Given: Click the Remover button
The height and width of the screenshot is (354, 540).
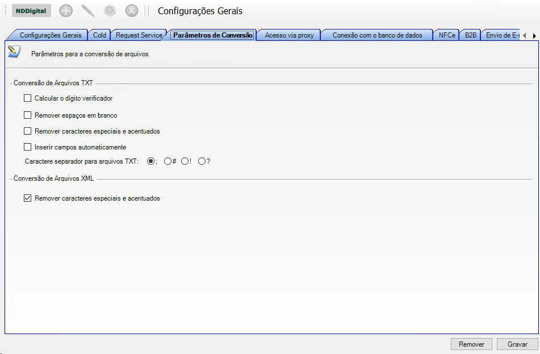Looking at the screenshot, I should 471,344.
